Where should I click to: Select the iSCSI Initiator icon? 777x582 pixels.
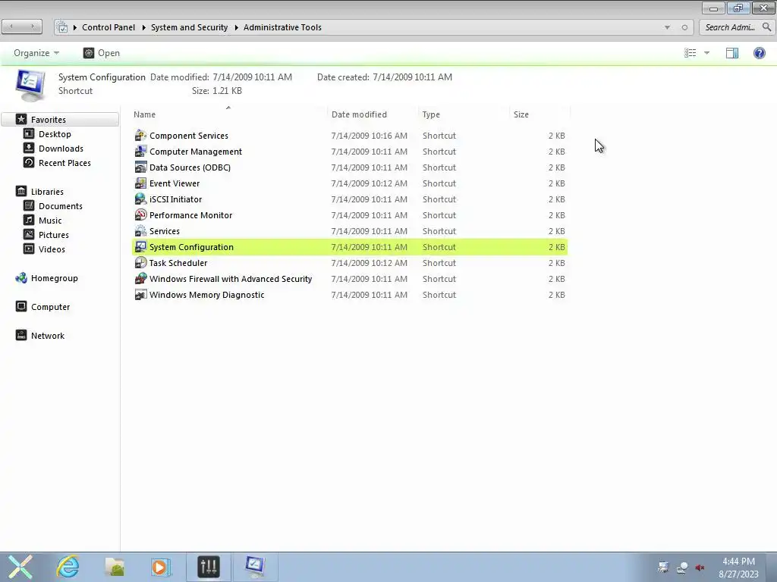[140, 199]
